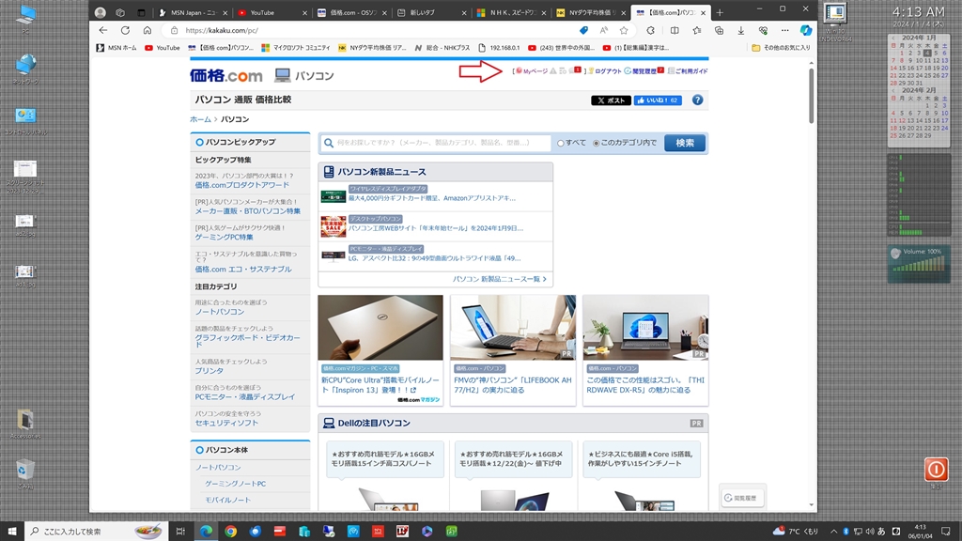962x541 pixels.
Task: Open the workspaces icon next to the profile
Action: 120,12
